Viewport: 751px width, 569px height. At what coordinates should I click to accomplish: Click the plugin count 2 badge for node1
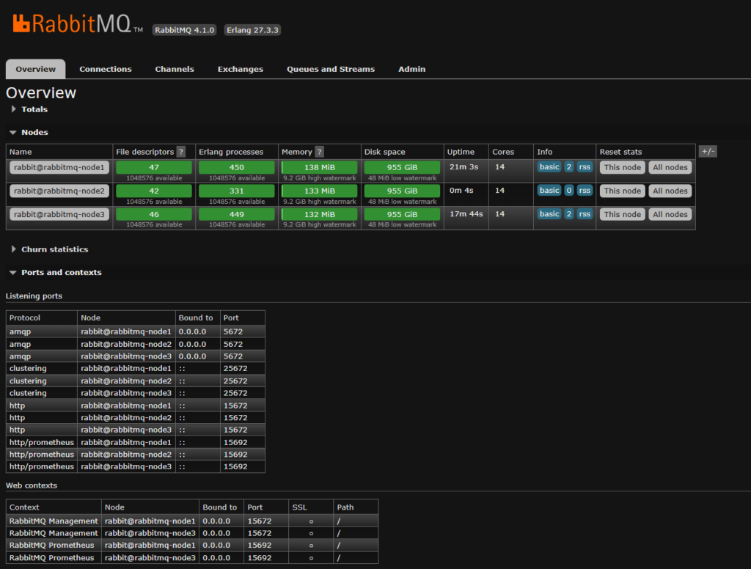pos(568,166)
